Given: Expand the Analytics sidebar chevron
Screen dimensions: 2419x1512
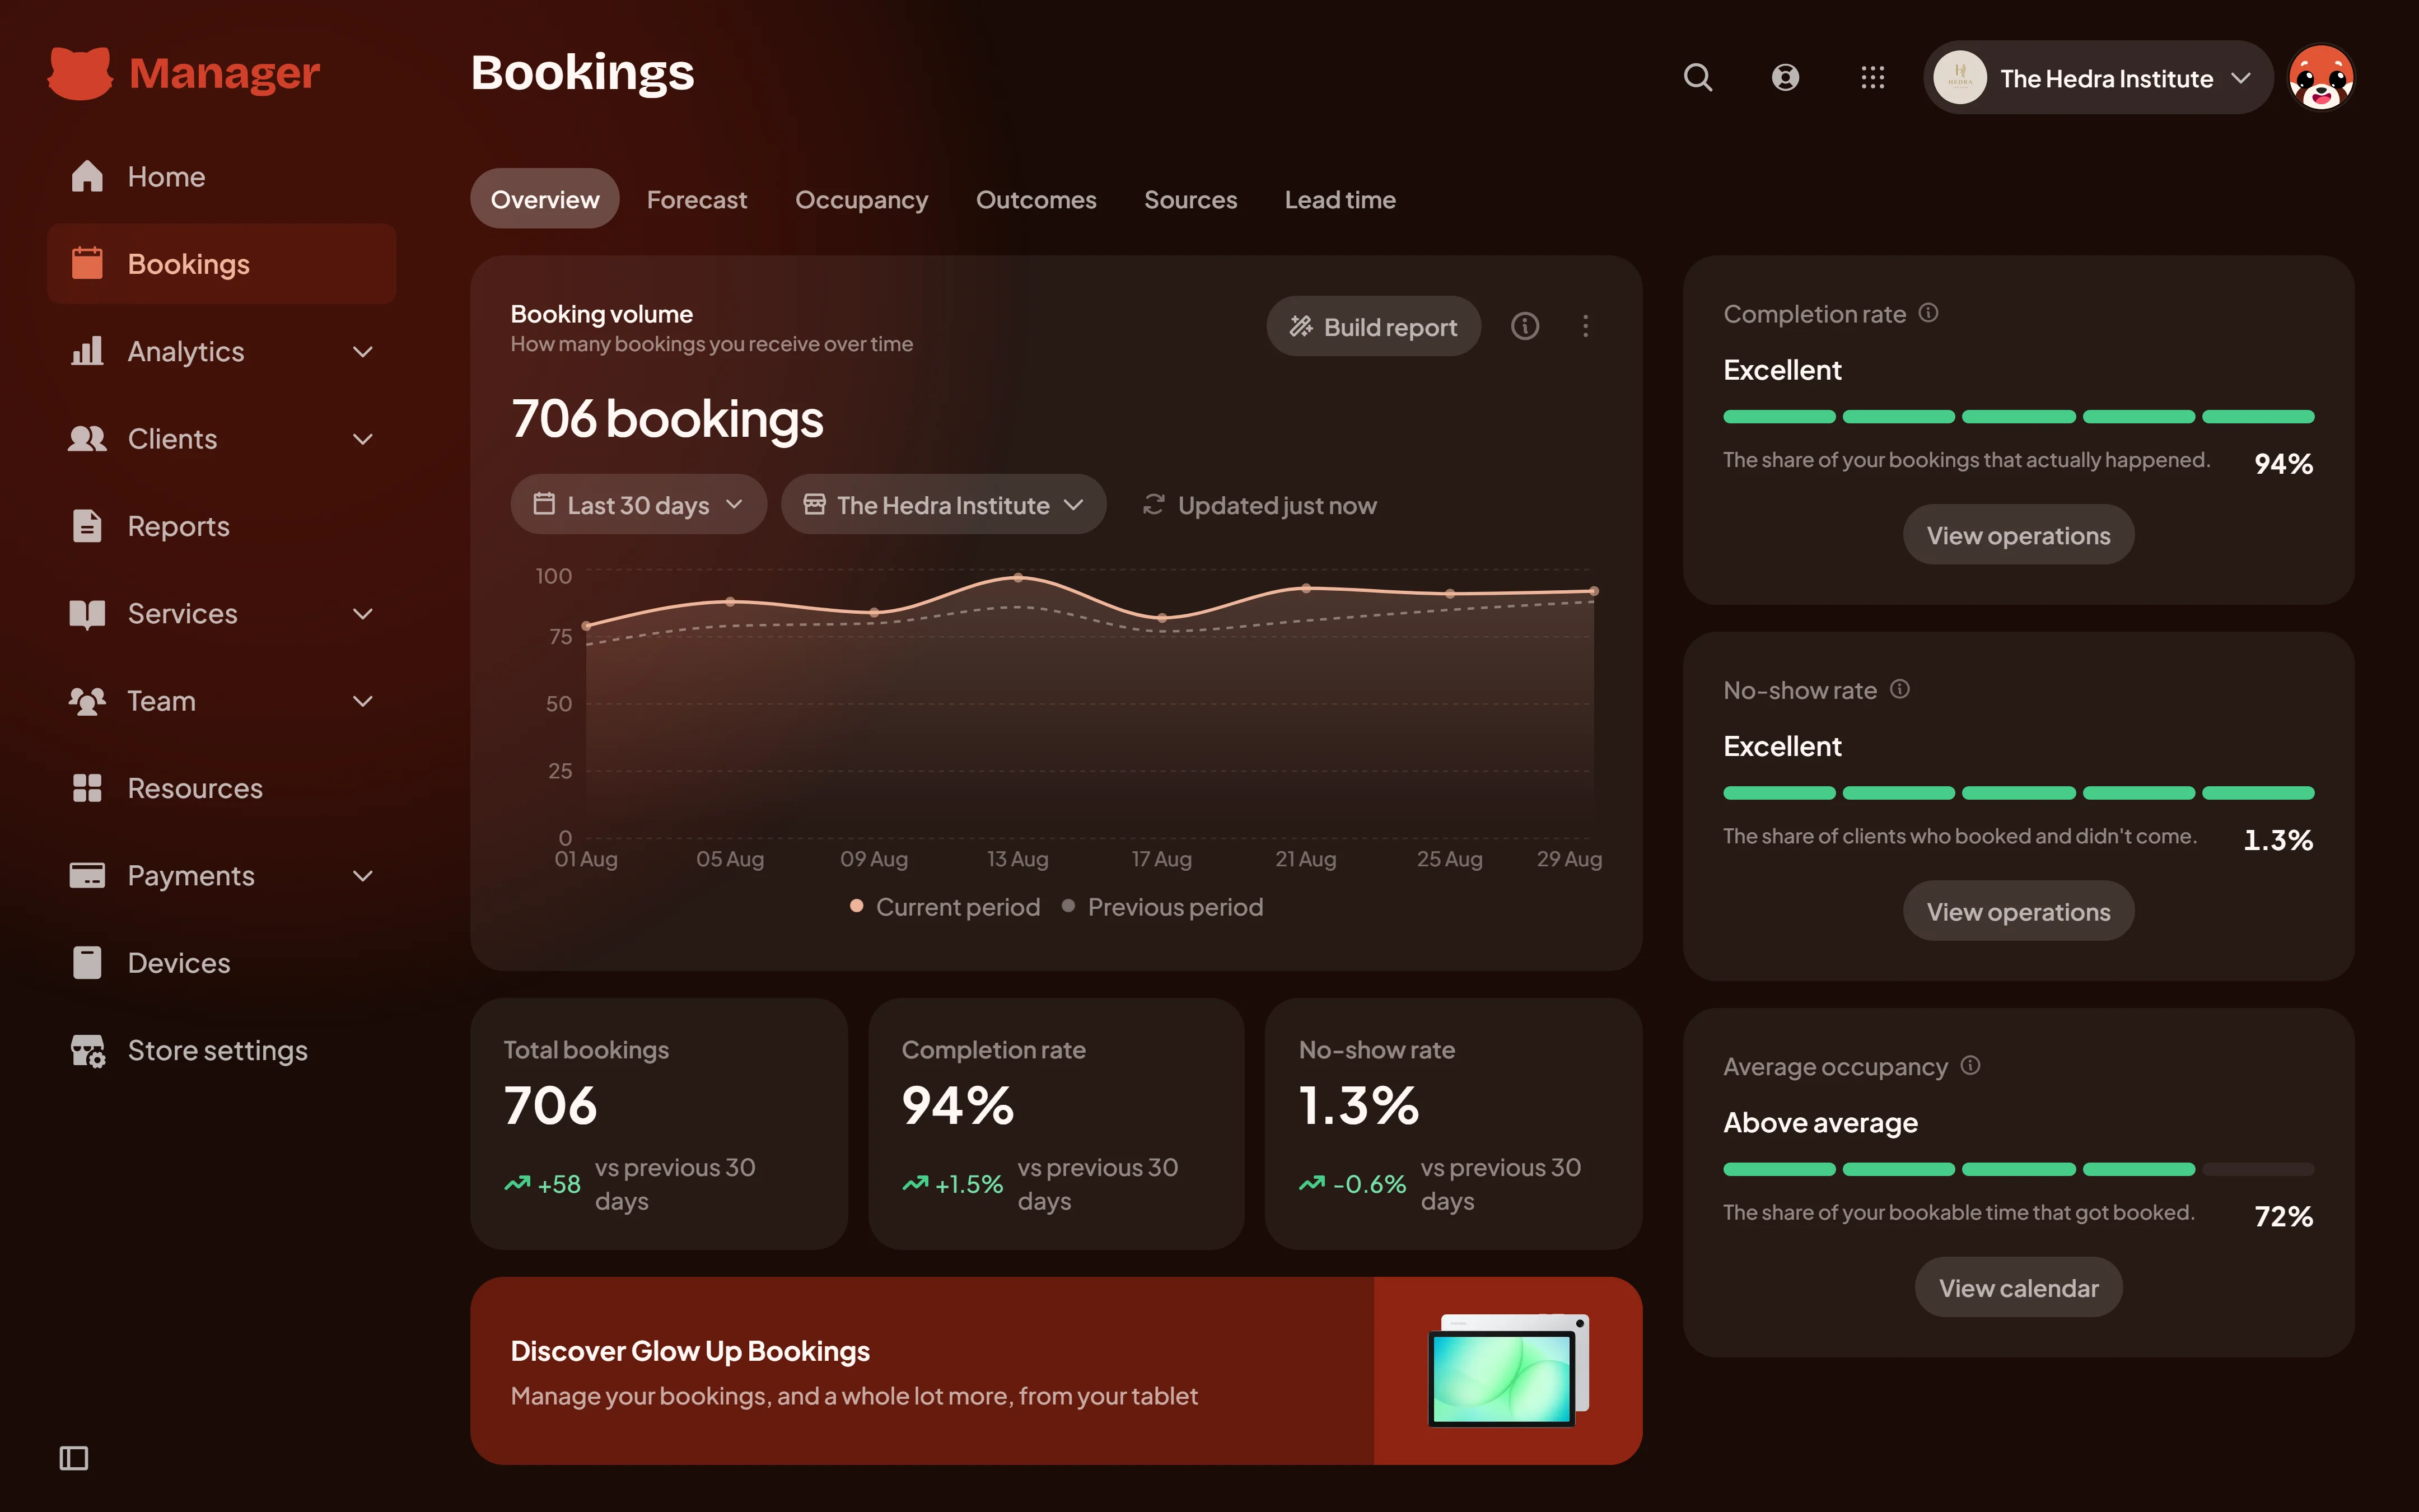Looking at the screenshot, I should (363, 351).
